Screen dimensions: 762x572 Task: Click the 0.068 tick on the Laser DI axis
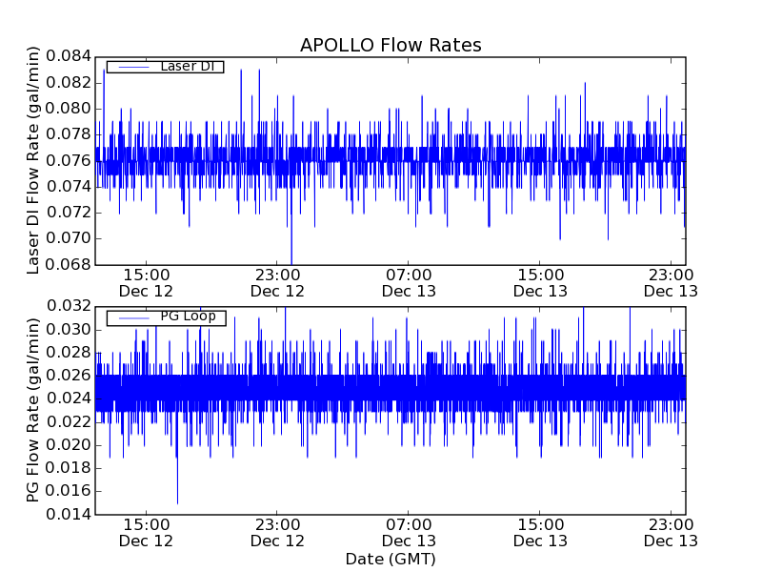point(69,265)
